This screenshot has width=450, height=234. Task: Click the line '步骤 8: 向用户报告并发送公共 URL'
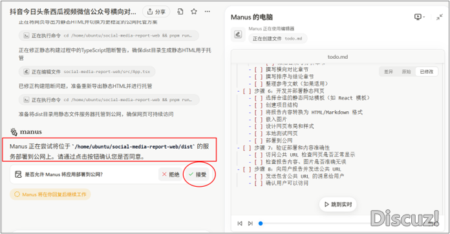pos(297,169)
